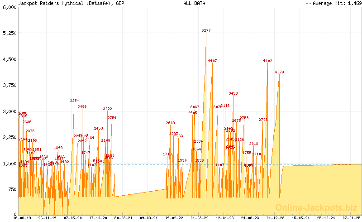362x222 pixels.
Task: Select the 3022 peak value
Action: click(x=107, y=109)
